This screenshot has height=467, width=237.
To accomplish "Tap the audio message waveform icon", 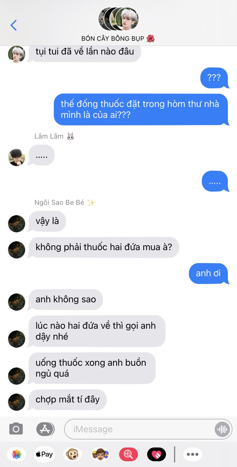I will click(222, 429).
